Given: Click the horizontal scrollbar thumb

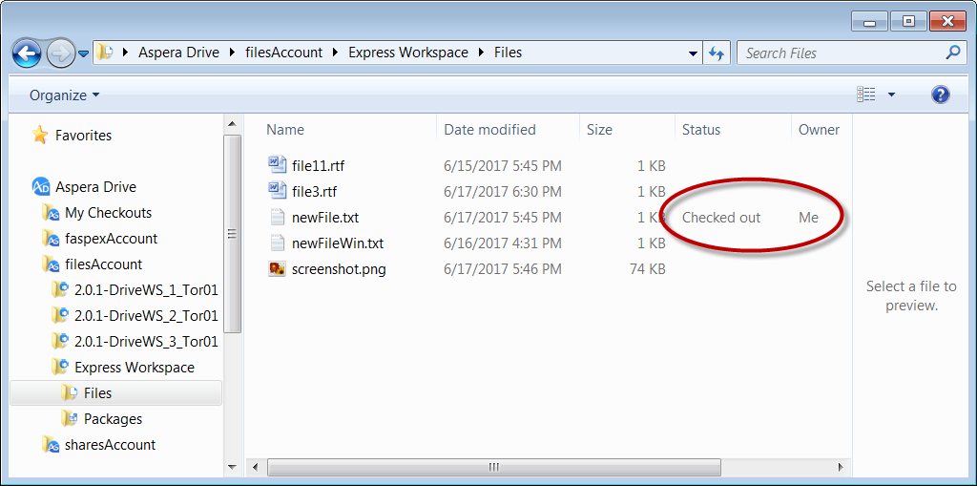Looking at the screenshot, I should (x=494, y=467).
